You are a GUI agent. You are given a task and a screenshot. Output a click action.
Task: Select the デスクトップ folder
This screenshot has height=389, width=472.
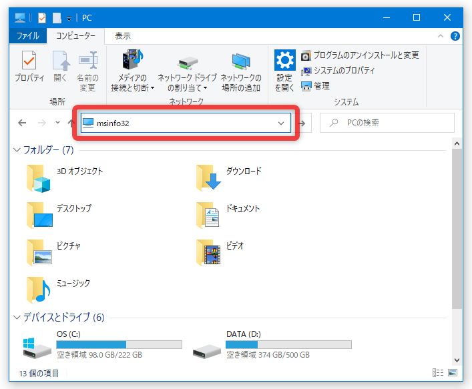59,216
